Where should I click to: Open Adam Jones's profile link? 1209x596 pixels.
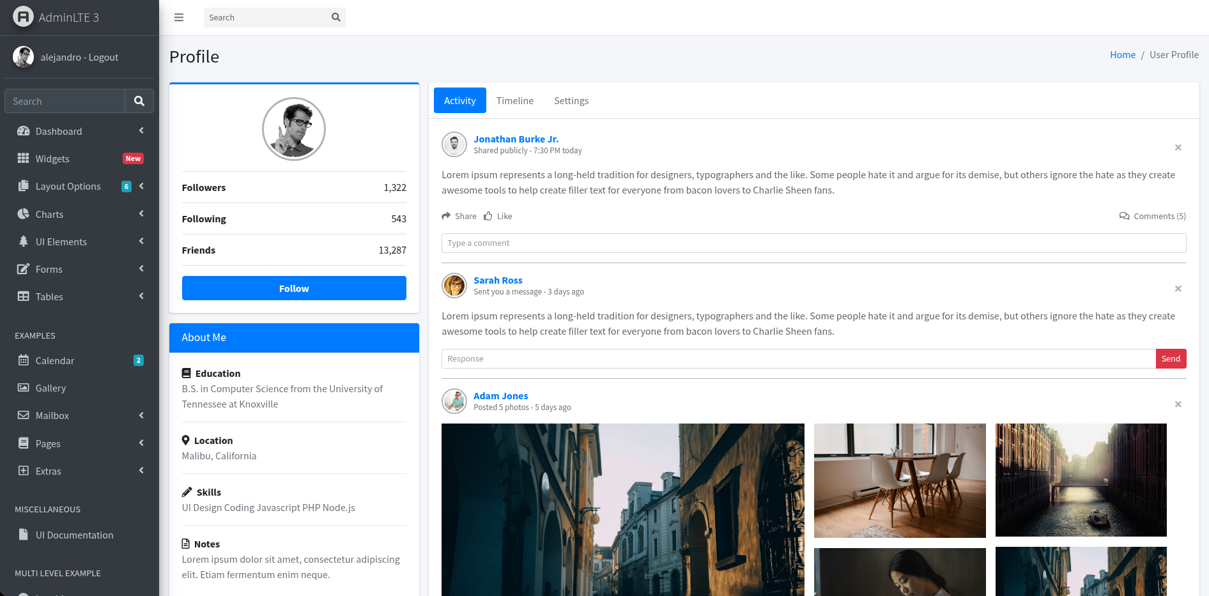pos(500,396)
